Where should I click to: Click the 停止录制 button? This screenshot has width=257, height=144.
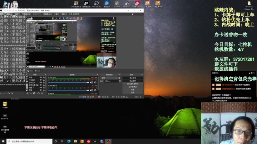click(133, 81)
